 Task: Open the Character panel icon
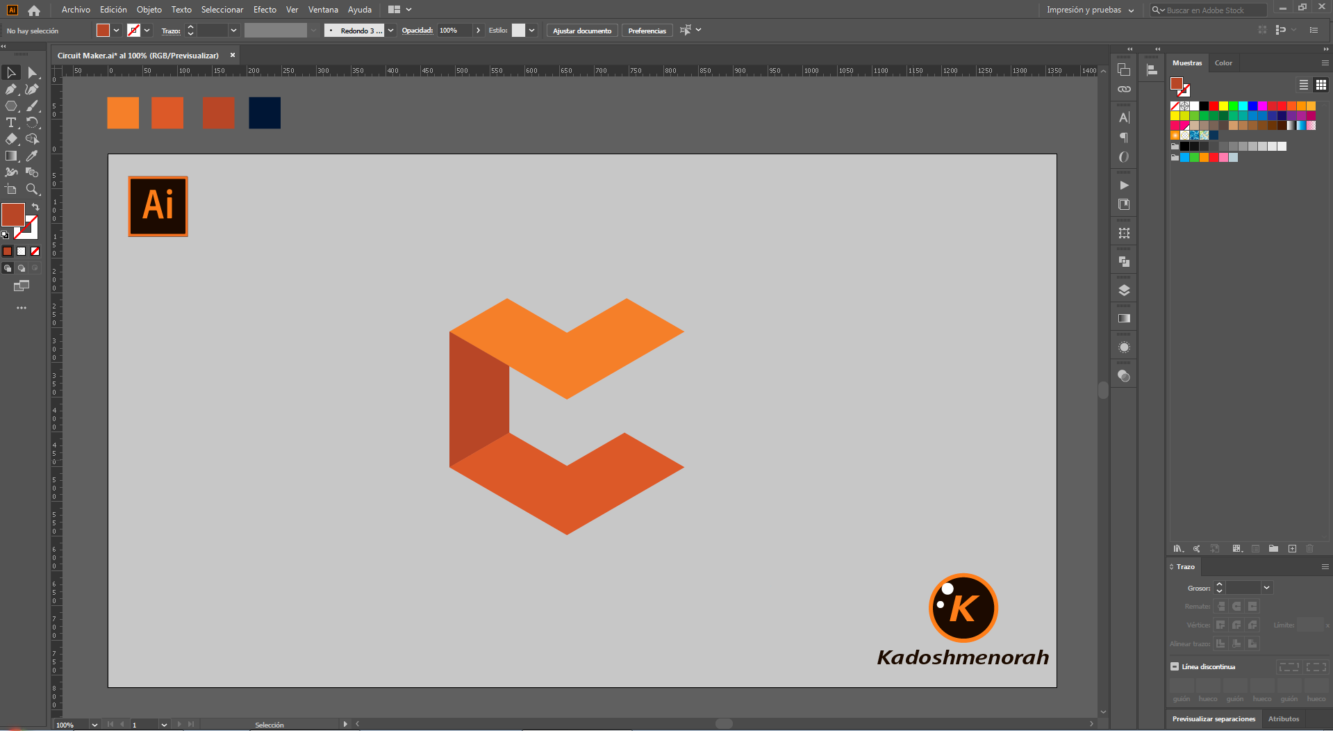click(1124, 118)
